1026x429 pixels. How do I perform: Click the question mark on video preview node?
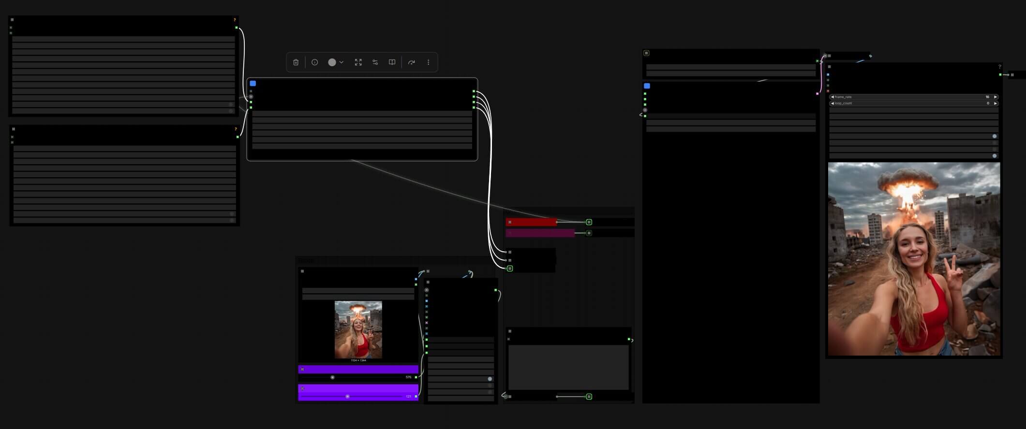[x=999, y=67]
